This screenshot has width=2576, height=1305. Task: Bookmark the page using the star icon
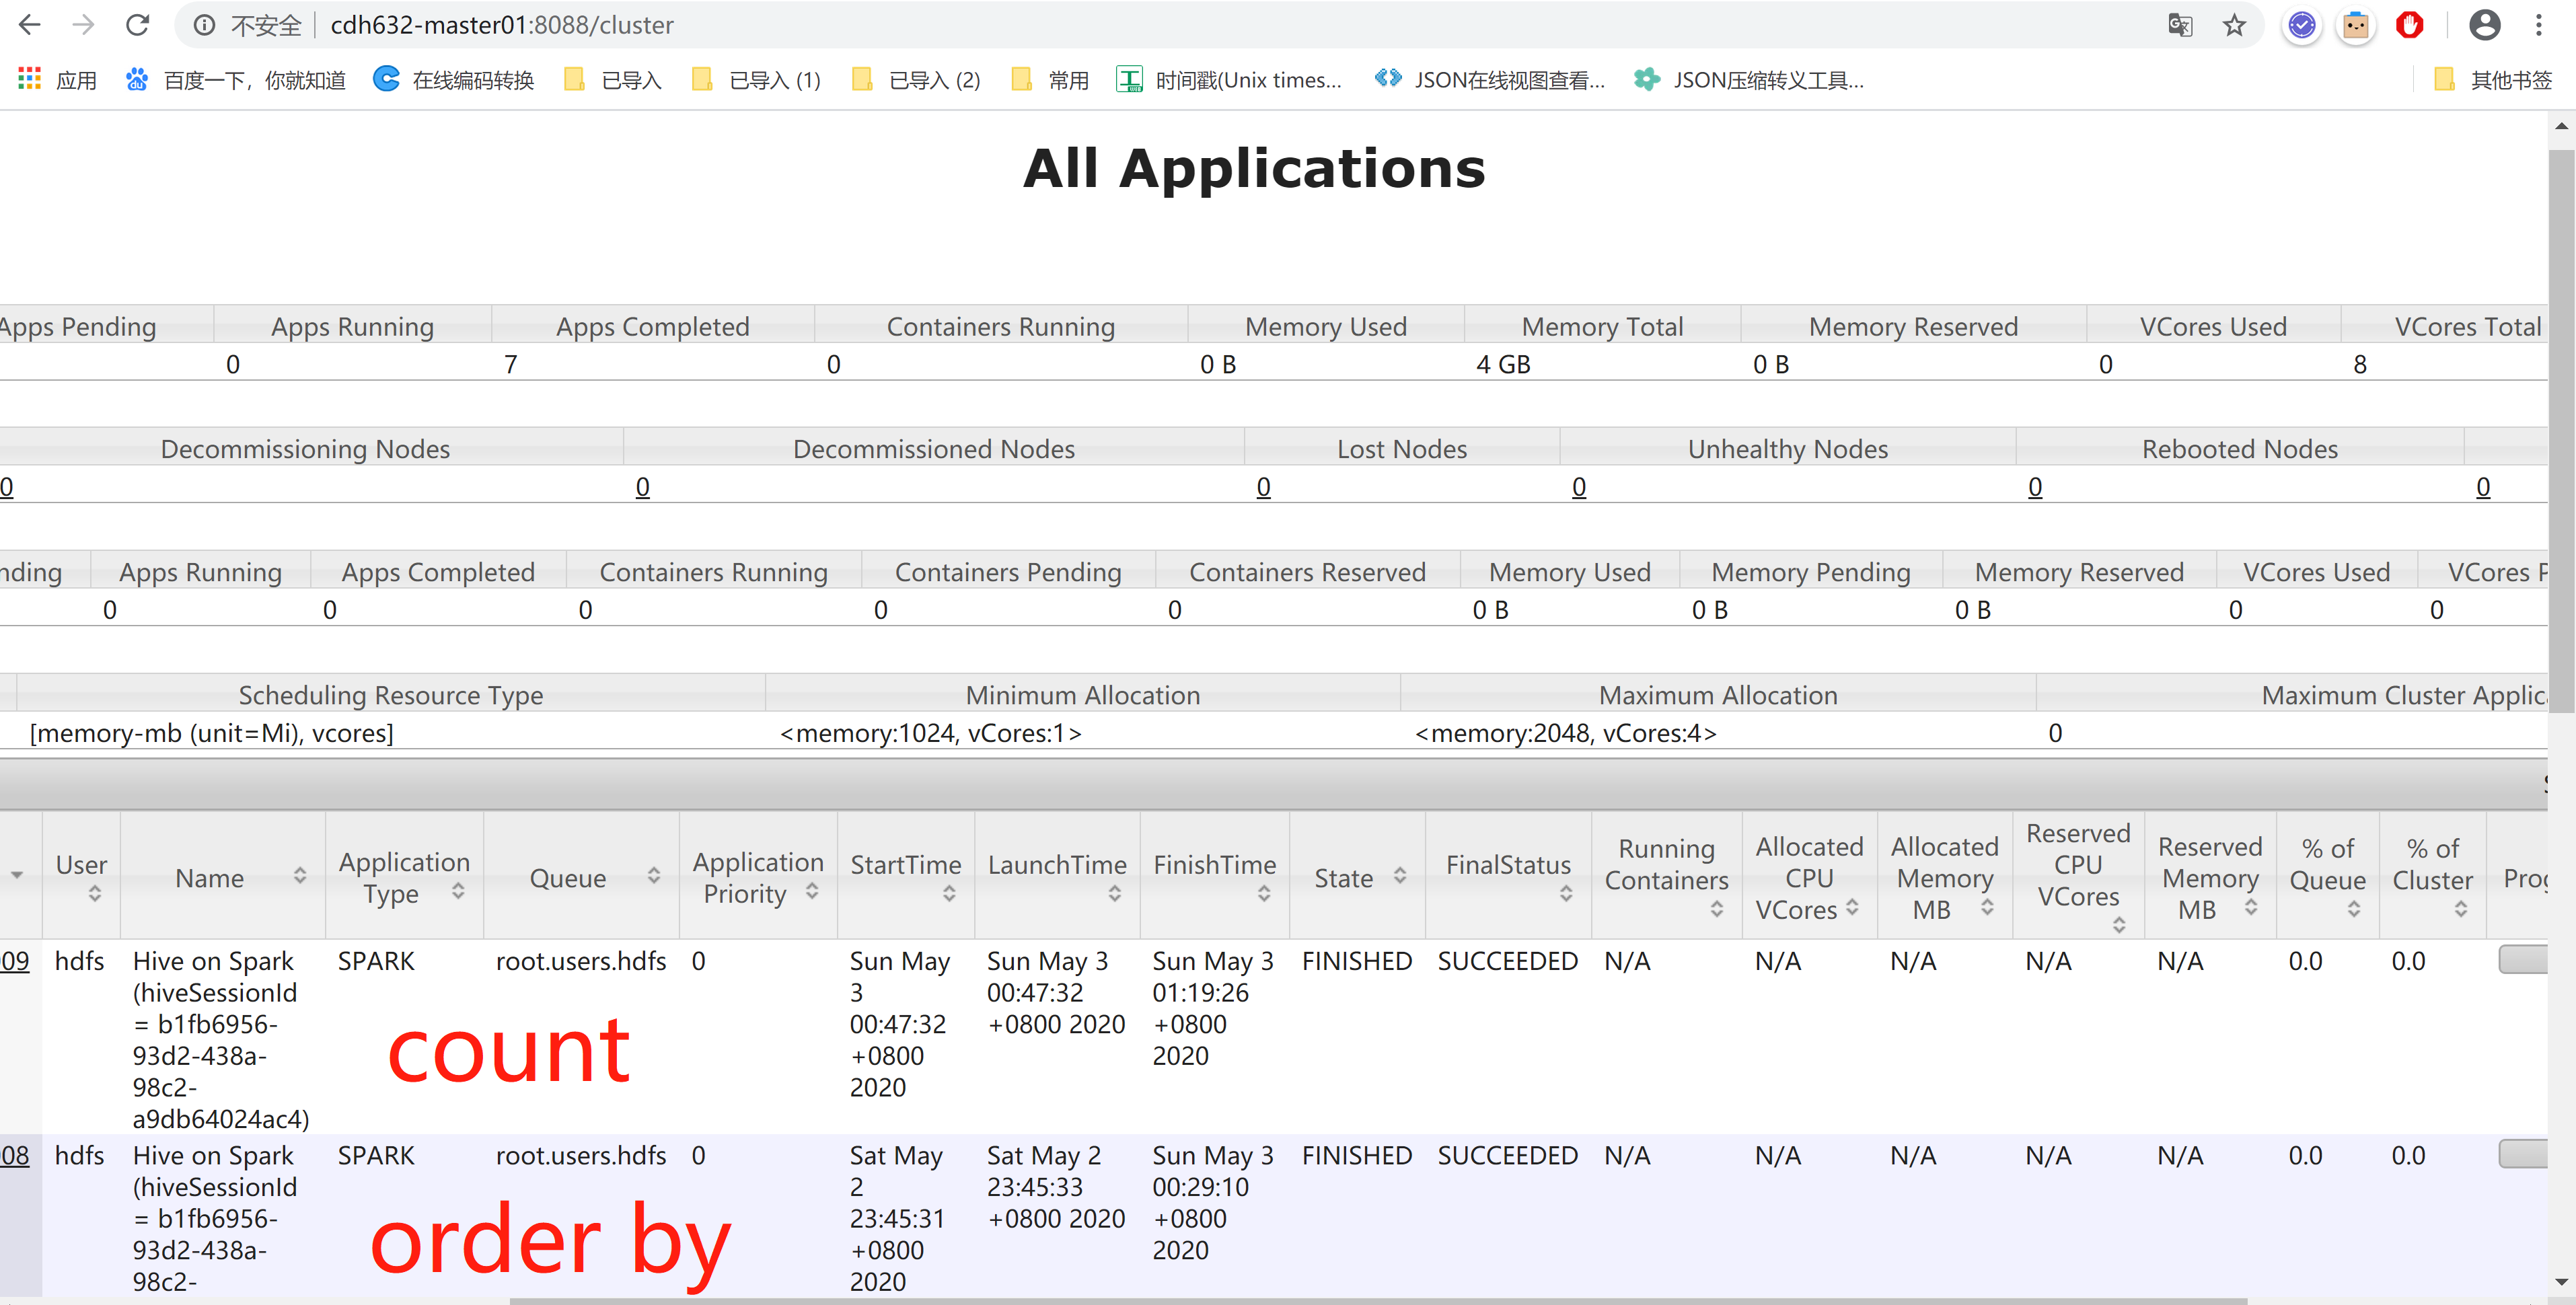(2234, 25)
